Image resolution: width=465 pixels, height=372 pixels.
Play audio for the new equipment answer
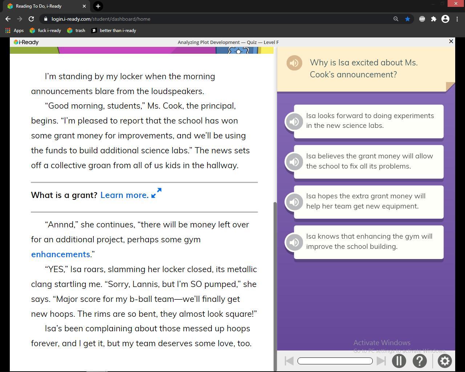click(x=294, y=202)
